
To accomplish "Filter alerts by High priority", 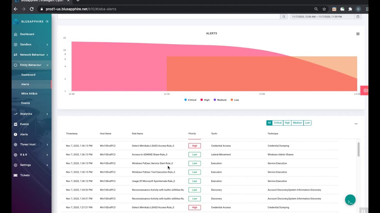I will (287, 123).
